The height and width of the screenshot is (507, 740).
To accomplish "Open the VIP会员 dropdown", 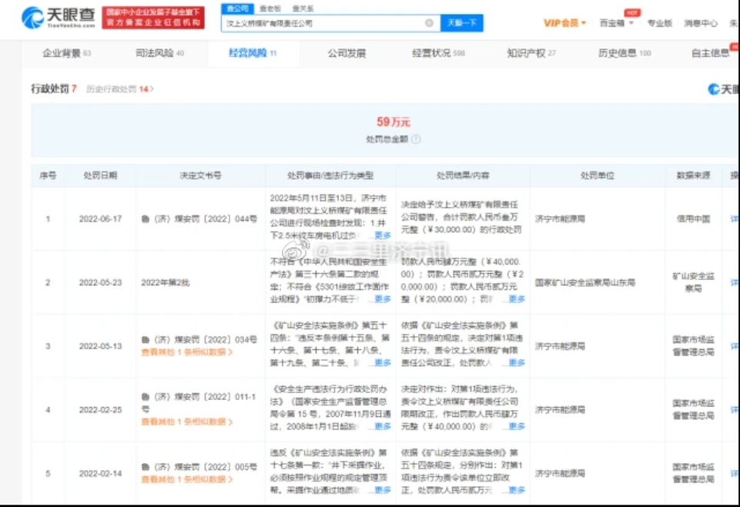I will (564, 22).
